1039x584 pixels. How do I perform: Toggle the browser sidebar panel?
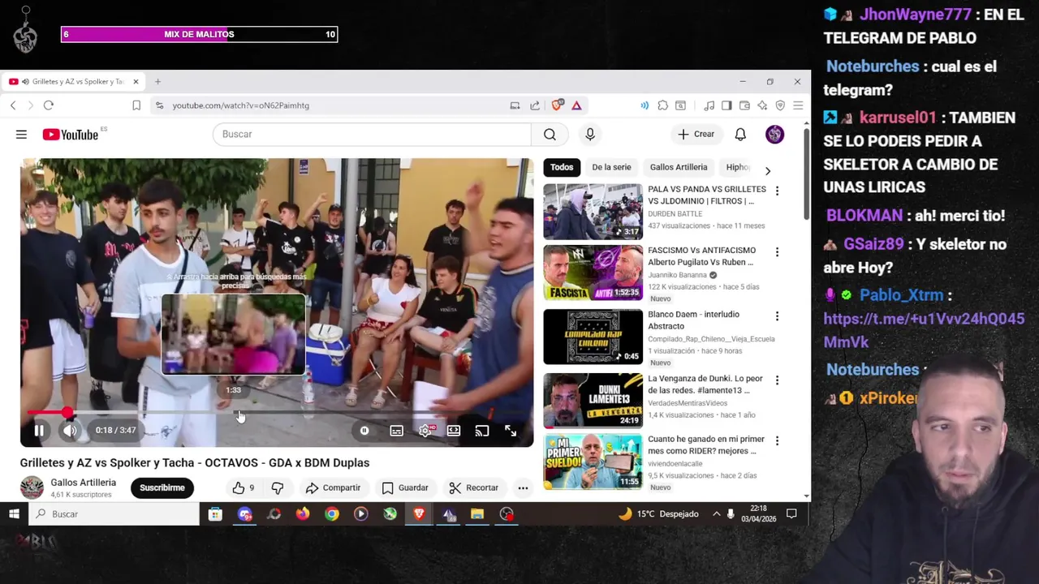click(726, 105)
